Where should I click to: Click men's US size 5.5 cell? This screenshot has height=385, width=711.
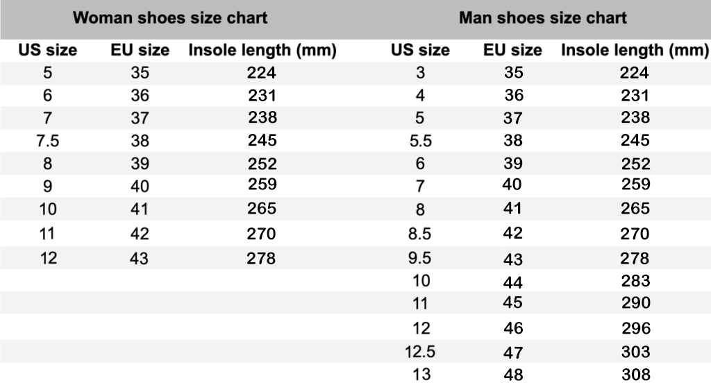(x=420, y=141)
